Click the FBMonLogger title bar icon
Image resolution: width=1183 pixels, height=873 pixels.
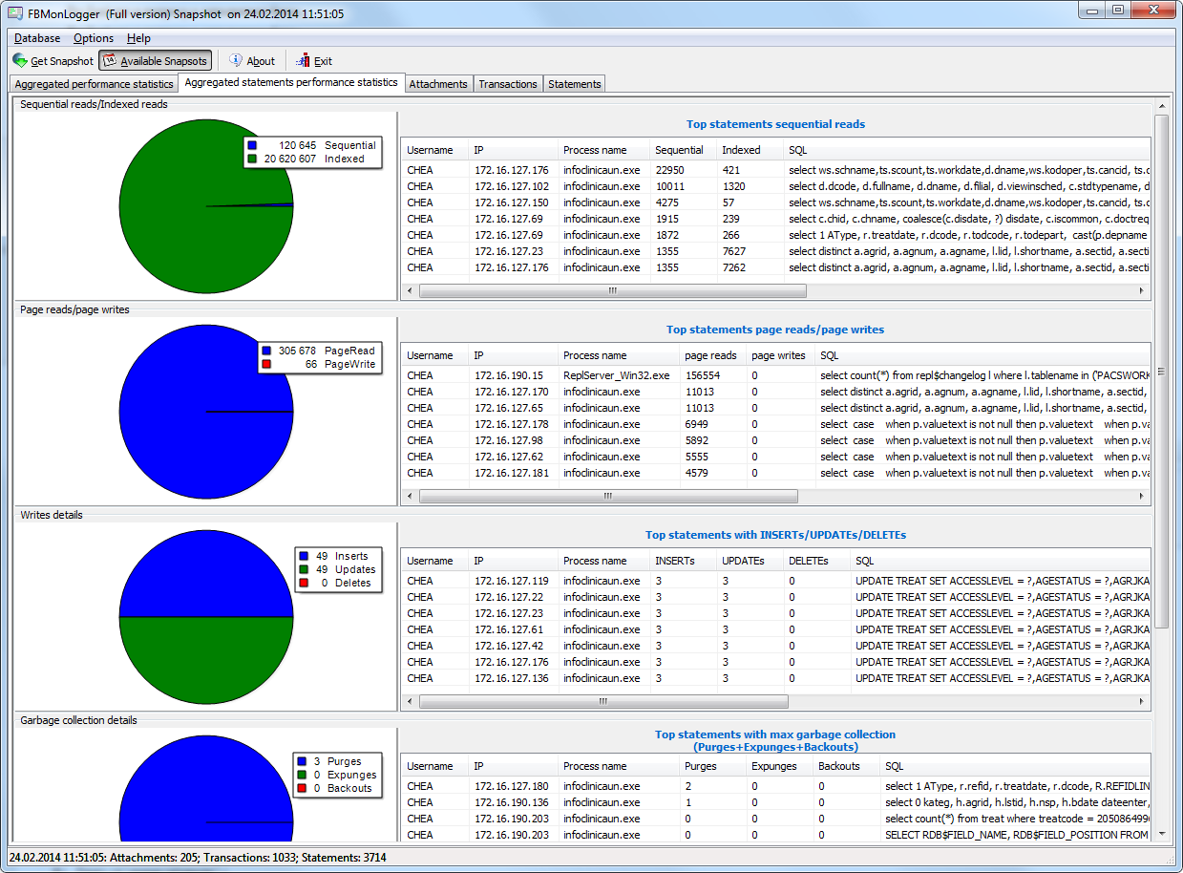point(15,13)
